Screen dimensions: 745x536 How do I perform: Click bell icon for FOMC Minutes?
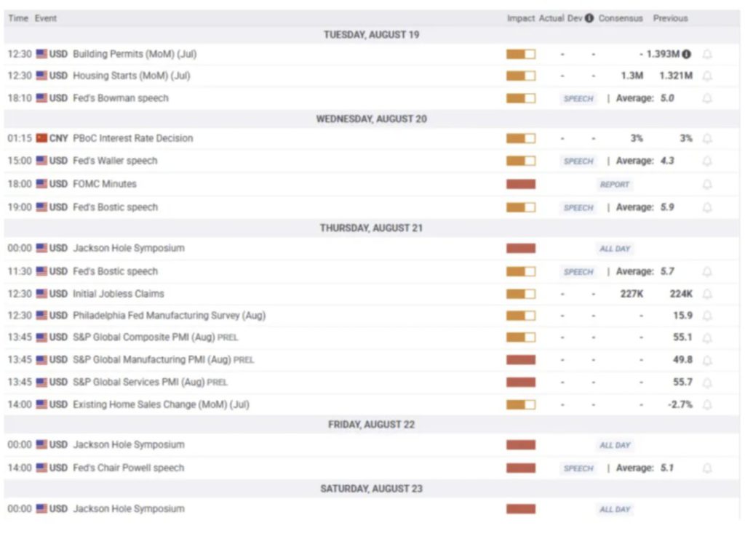[706, 185]
